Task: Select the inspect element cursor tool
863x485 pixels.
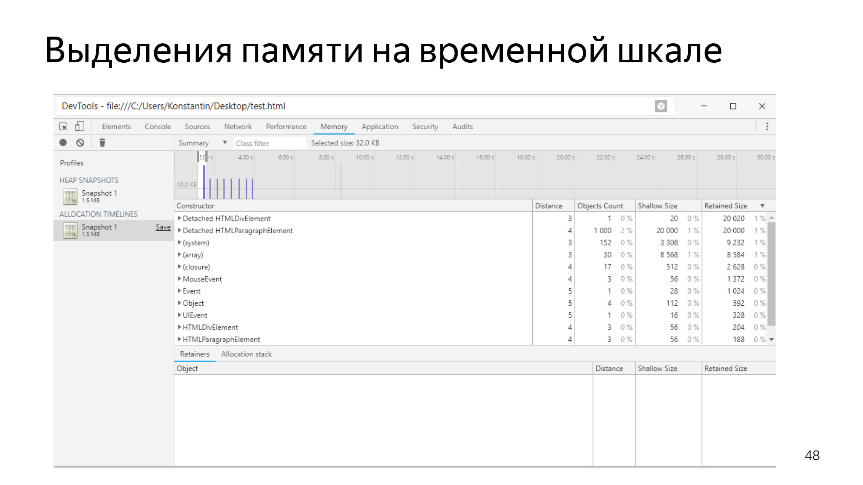Action: point(64,126)
